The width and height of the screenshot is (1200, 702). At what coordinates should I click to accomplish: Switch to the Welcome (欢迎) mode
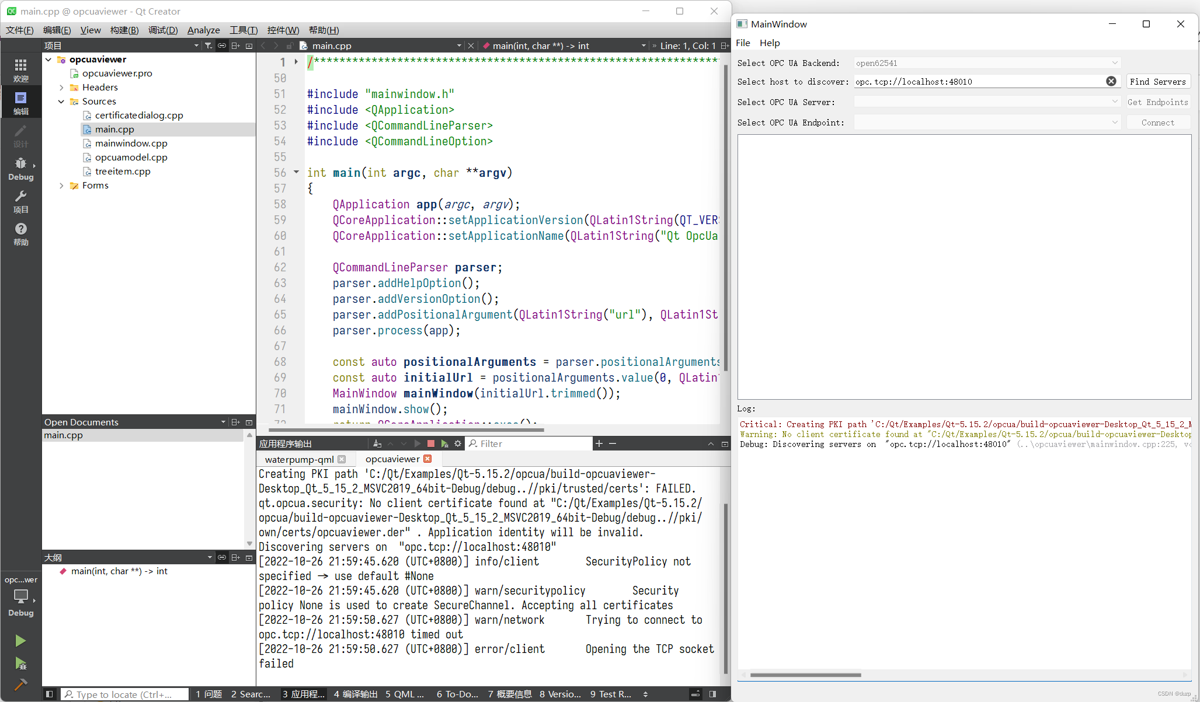(20, 69)
